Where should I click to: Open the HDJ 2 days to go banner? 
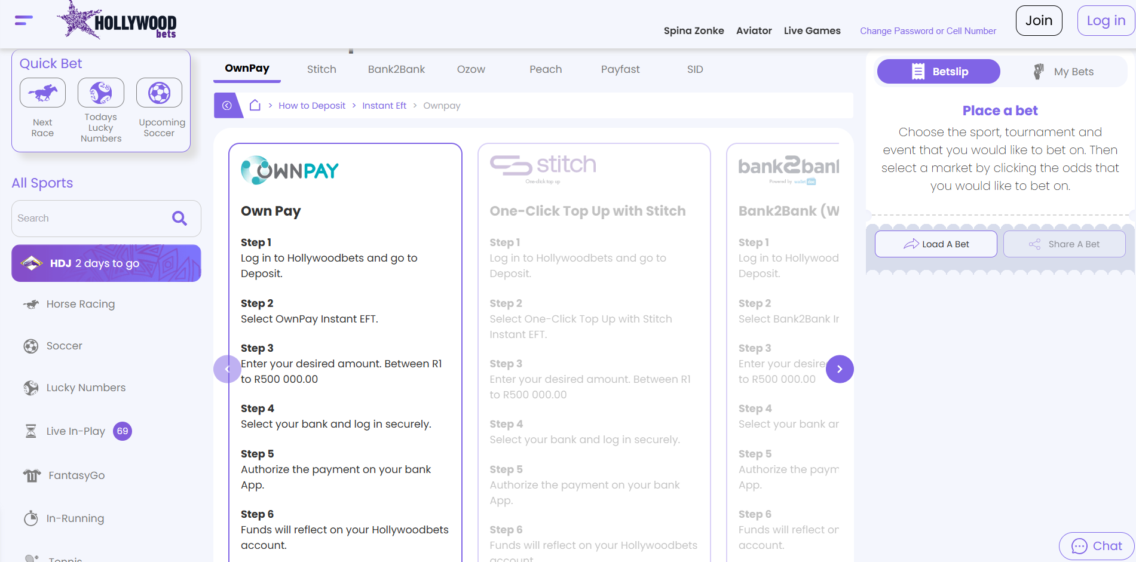point(106,263)
